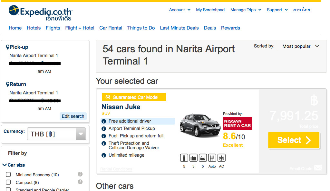Click the door count icon on the Juke card
The width and height of the screenshot is (330, 191).
pyautogui.click(x=202, y=158)
